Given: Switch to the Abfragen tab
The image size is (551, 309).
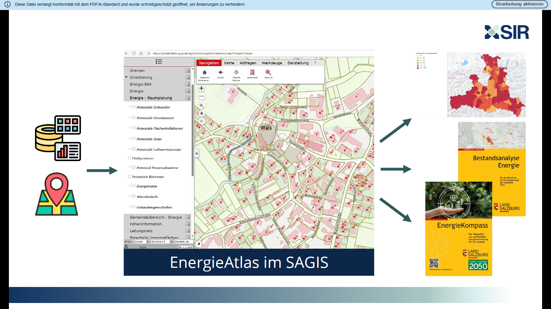Looking at the screenshot, I should pos(248,63).
